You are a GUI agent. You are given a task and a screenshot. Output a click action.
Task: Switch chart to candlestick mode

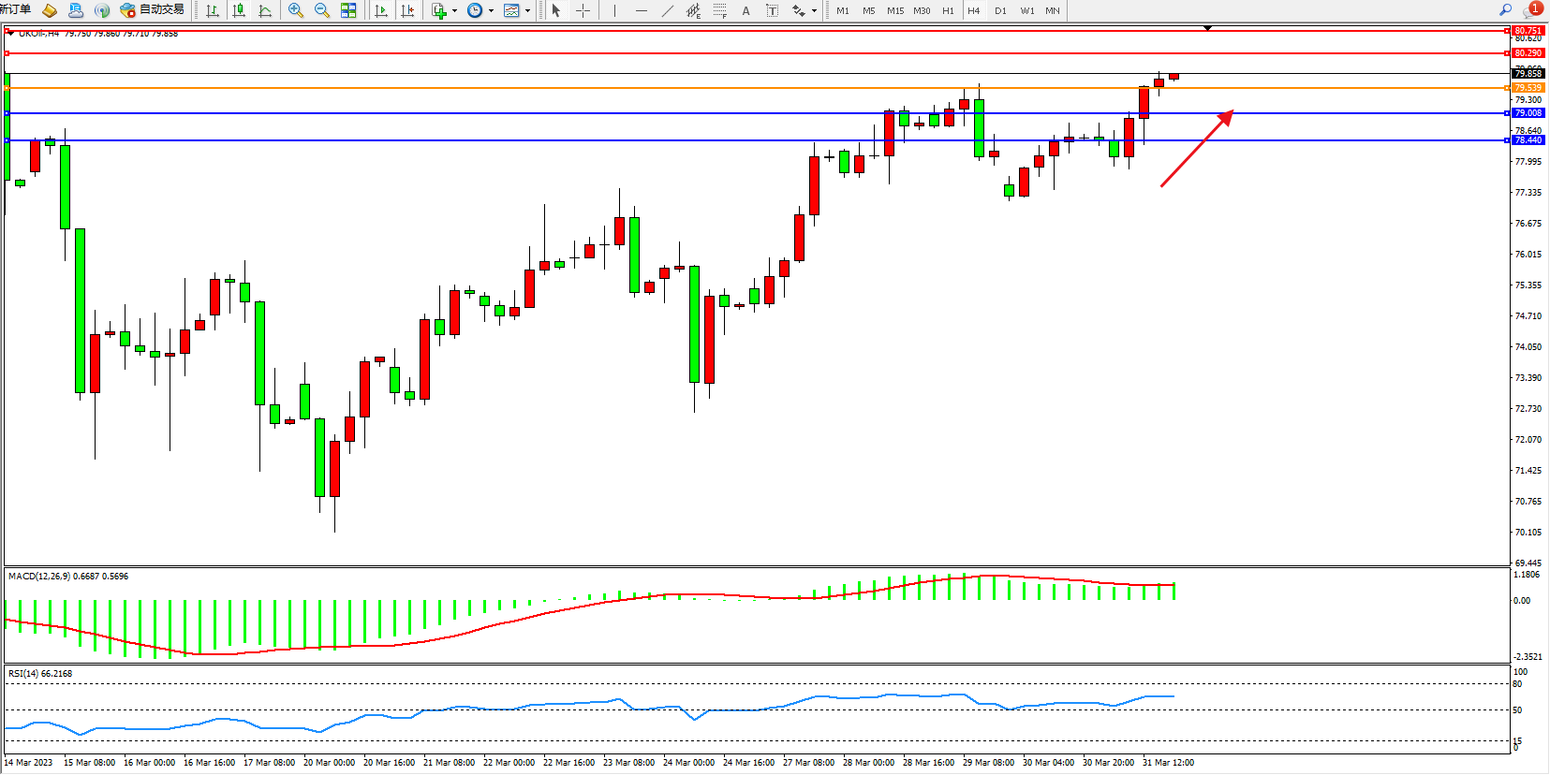pyautogui.click(x=239, y=10)
